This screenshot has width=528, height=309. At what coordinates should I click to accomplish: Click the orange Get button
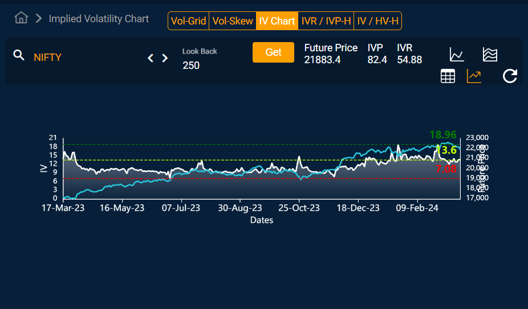274,52
